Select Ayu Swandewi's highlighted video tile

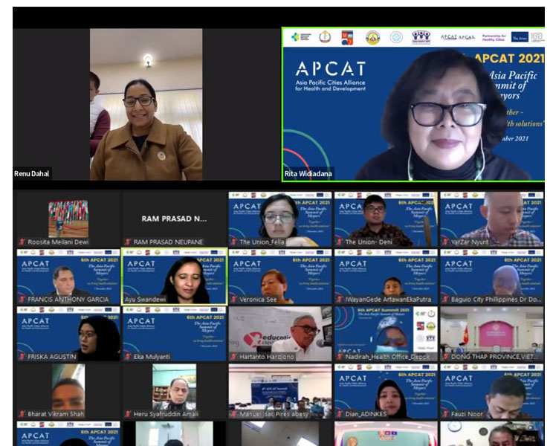pos(174,277)
